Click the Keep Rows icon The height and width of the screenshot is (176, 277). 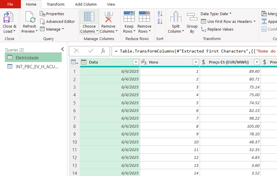pyautogui.click(x=129, y=17)
